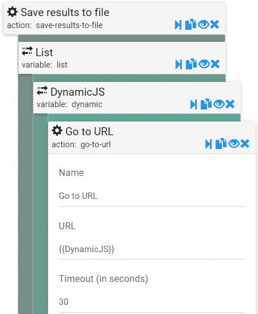This screenshot has width=258, height=314.
Task: Click the URL field with {{DynamicJS}}
Action: [x=152, y=249]
